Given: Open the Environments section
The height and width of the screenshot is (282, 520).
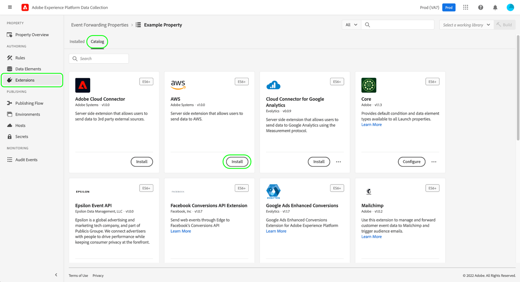Looking at the screenshot, I should tap(28, 114).
